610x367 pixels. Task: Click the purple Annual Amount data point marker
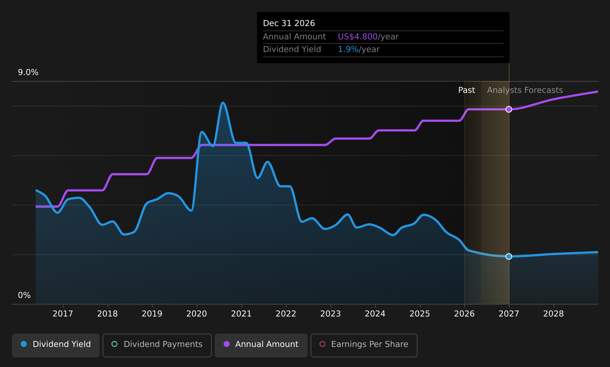(509, 109)
